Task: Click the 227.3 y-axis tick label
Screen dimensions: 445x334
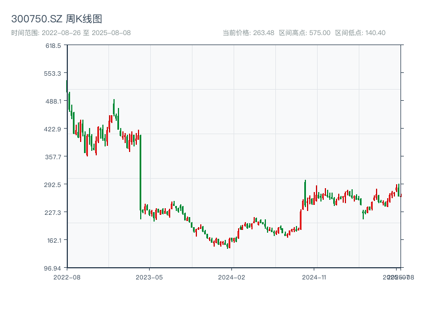Action: coord(53,213)
